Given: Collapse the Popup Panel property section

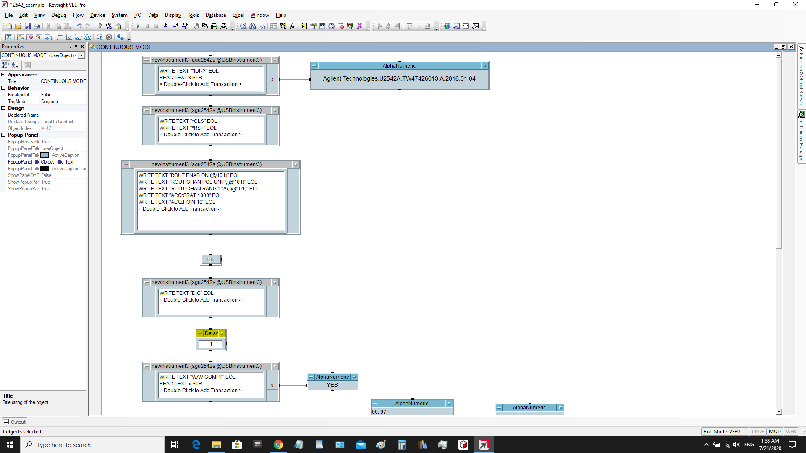Looking at the screenshot, I should click(x=3, y=135).
